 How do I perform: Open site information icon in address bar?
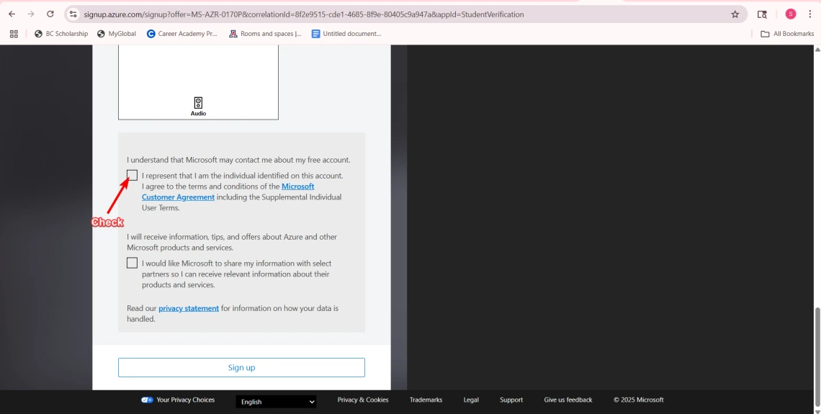pos(73,14)
